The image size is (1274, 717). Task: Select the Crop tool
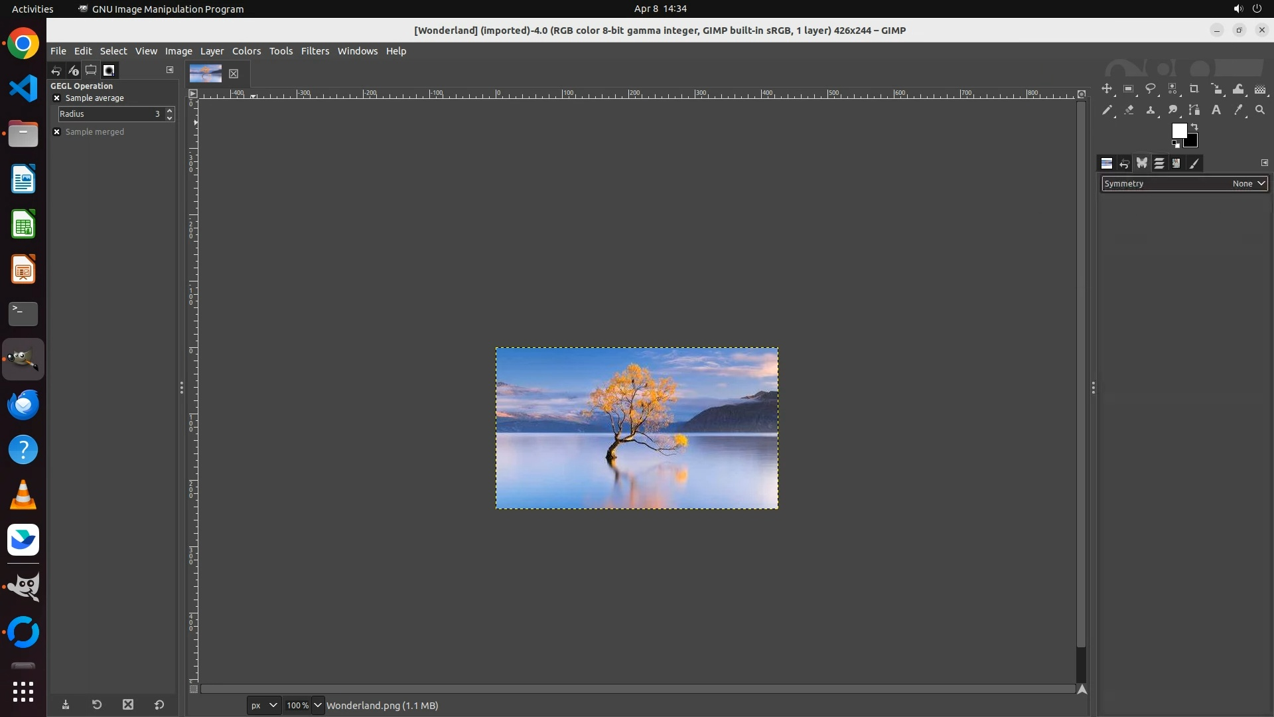pos(1194,89)
